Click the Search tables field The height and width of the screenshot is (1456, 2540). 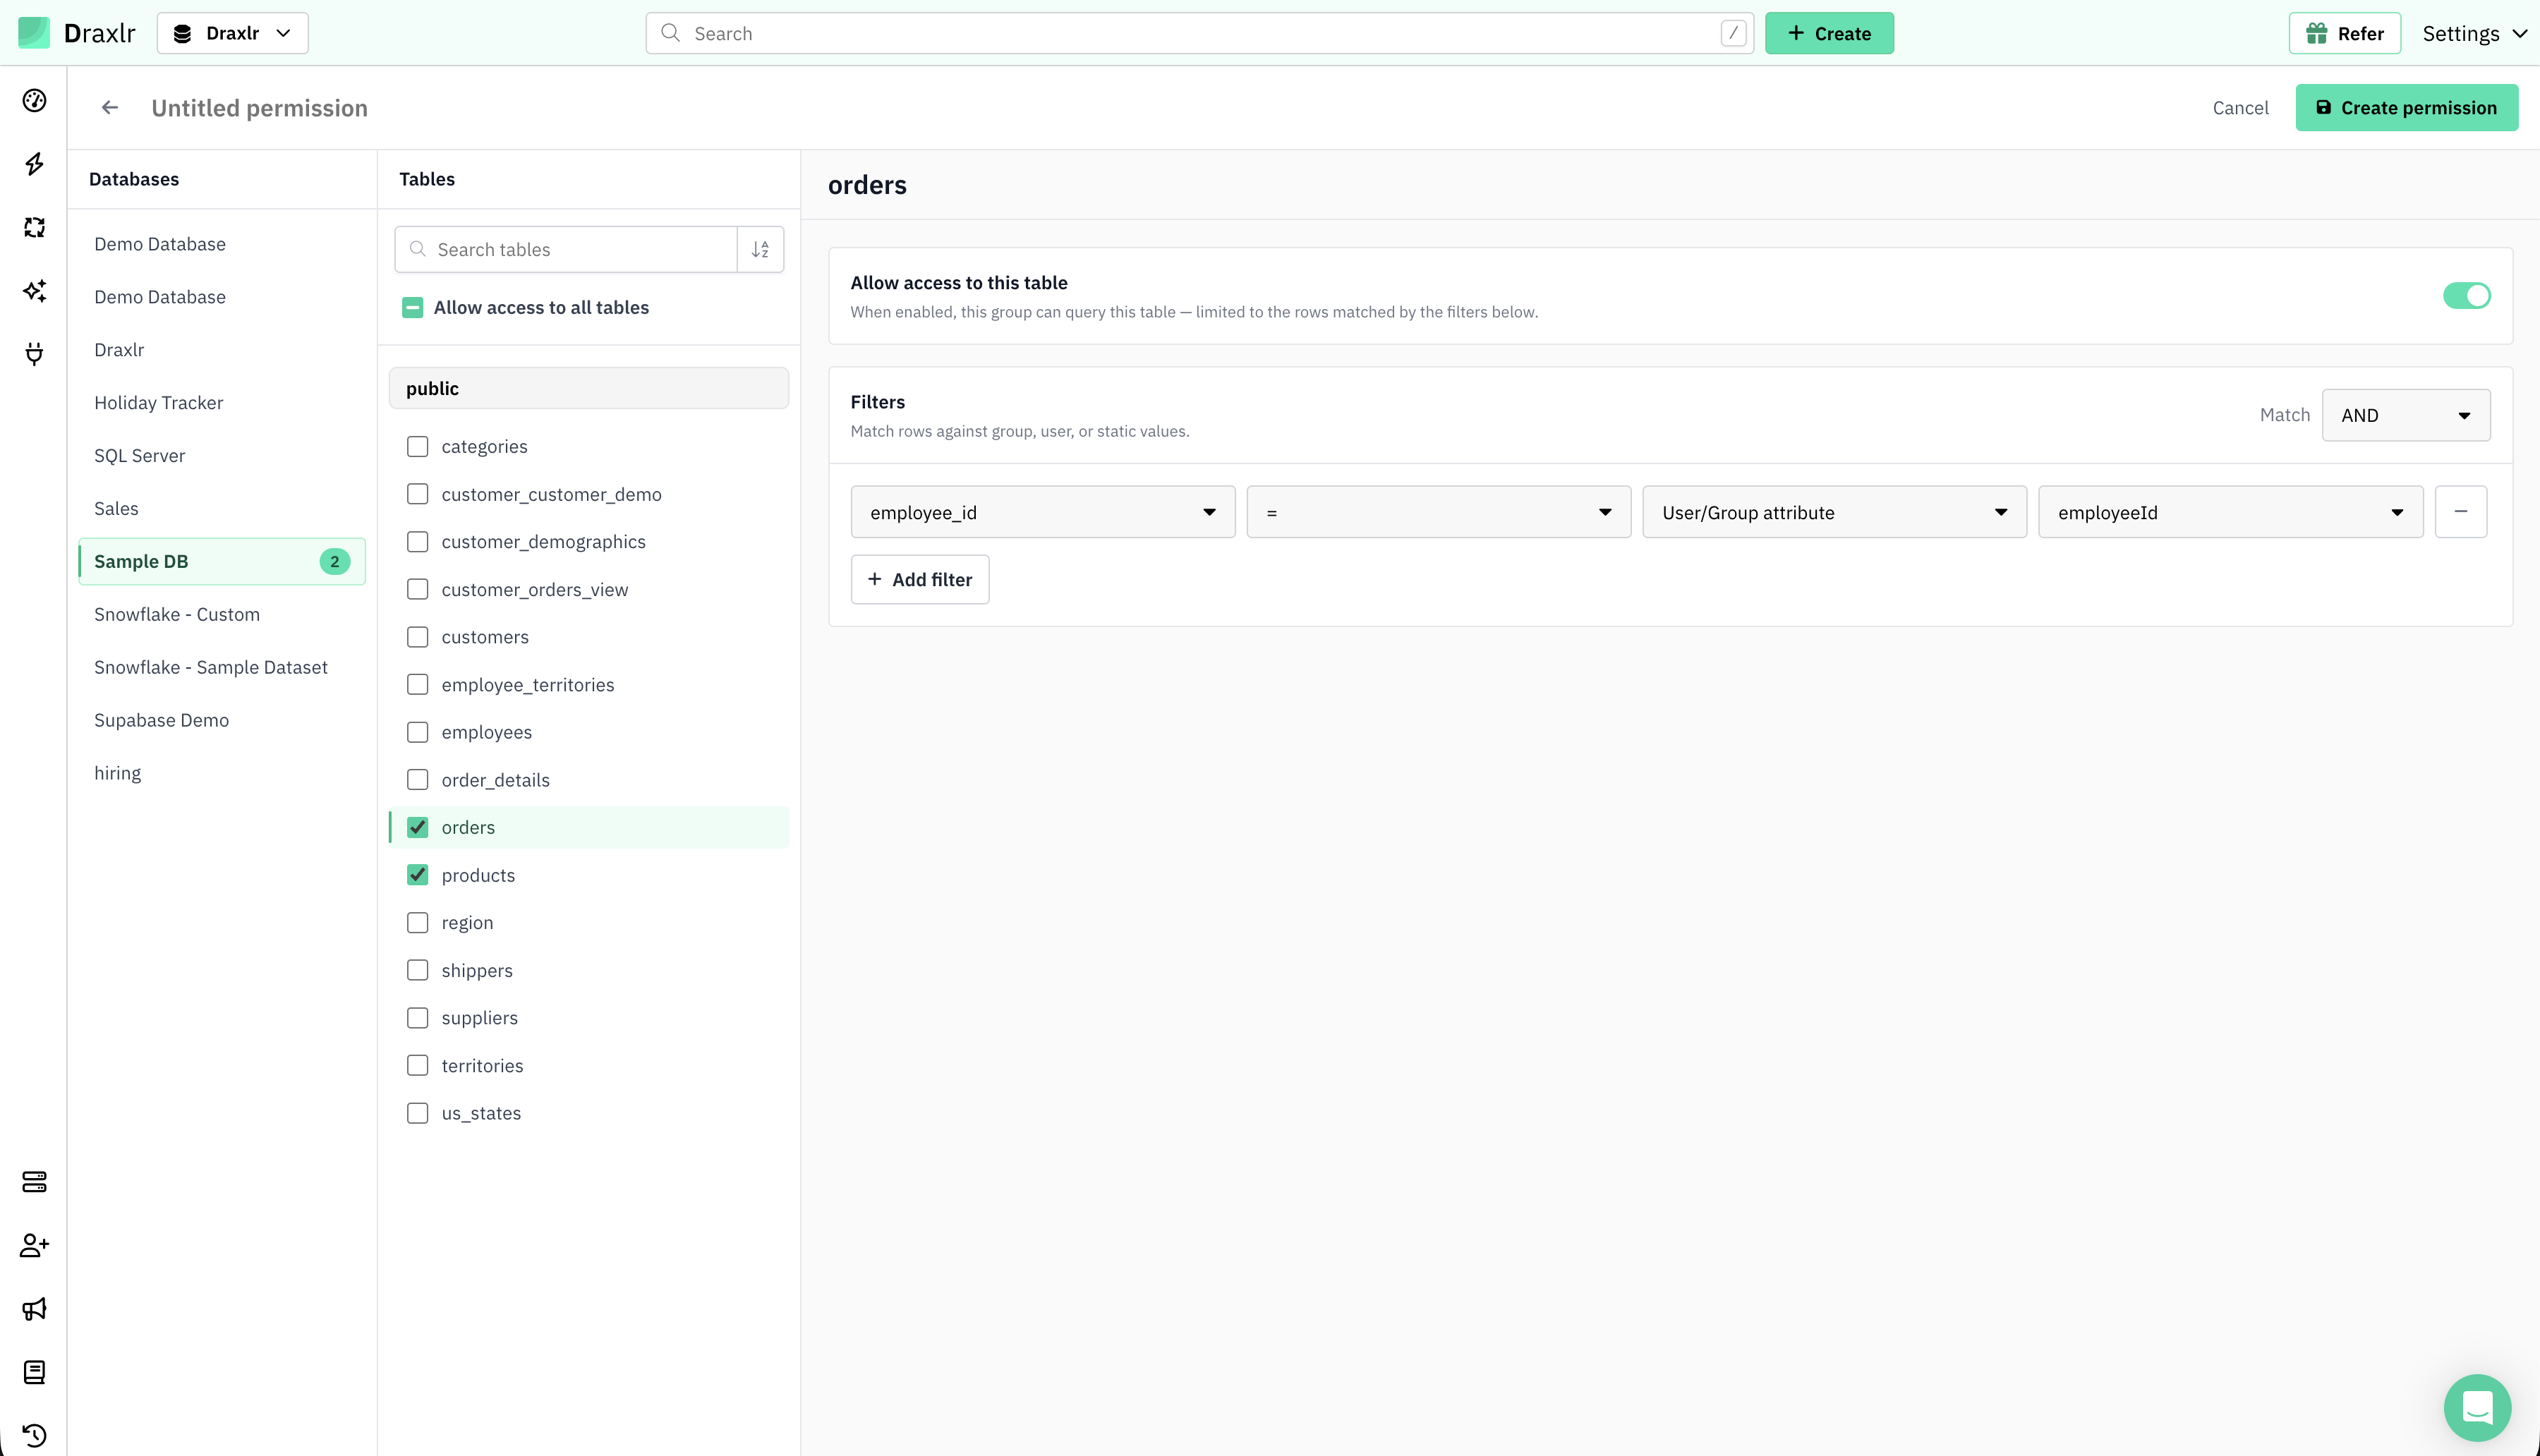pos(566,250)
